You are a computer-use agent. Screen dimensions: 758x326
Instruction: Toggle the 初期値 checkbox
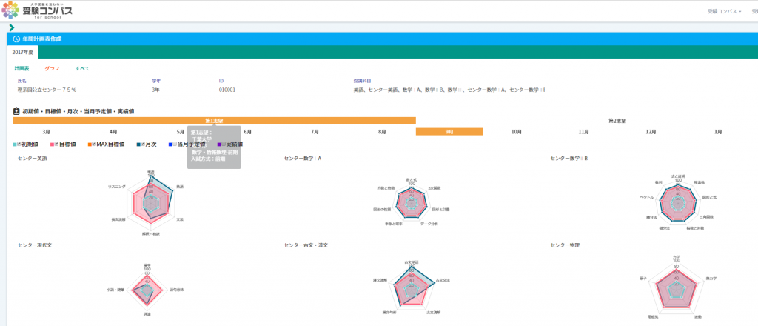[x=19, y=144]
